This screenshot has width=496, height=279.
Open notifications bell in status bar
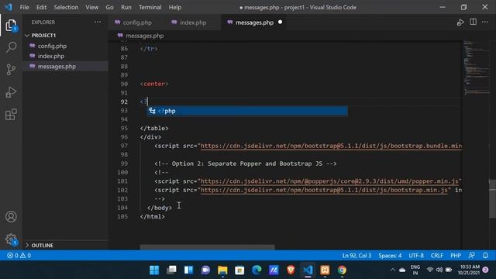pos(486,255)
